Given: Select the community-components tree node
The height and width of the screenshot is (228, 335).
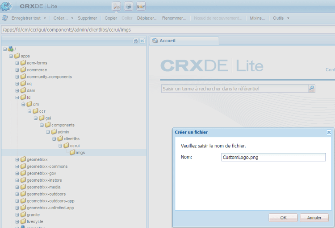Looking at the screenshot, I should pos(49,77).
